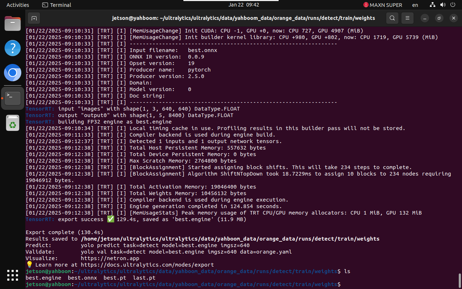The width and height of the screenshot is (462, 289).
Task: Switch the 'en' input source indicator
Action: click(415, 5)
